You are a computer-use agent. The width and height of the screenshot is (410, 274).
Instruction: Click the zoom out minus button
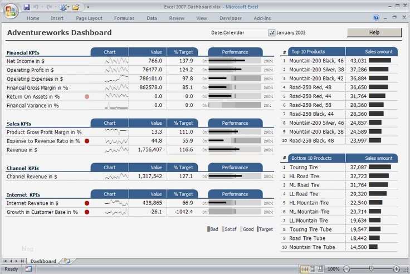(346, 269)
